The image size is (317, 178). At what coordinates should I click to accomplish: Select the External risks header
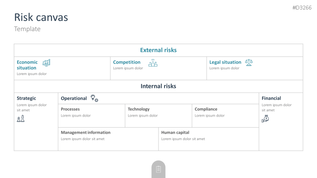pos(158,50)
